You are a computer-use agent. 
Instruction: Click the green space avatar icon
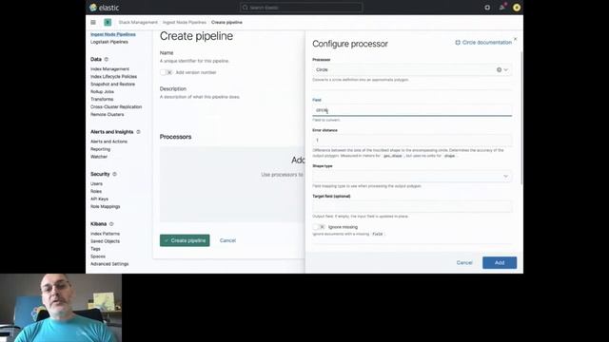tap(108, 23)
